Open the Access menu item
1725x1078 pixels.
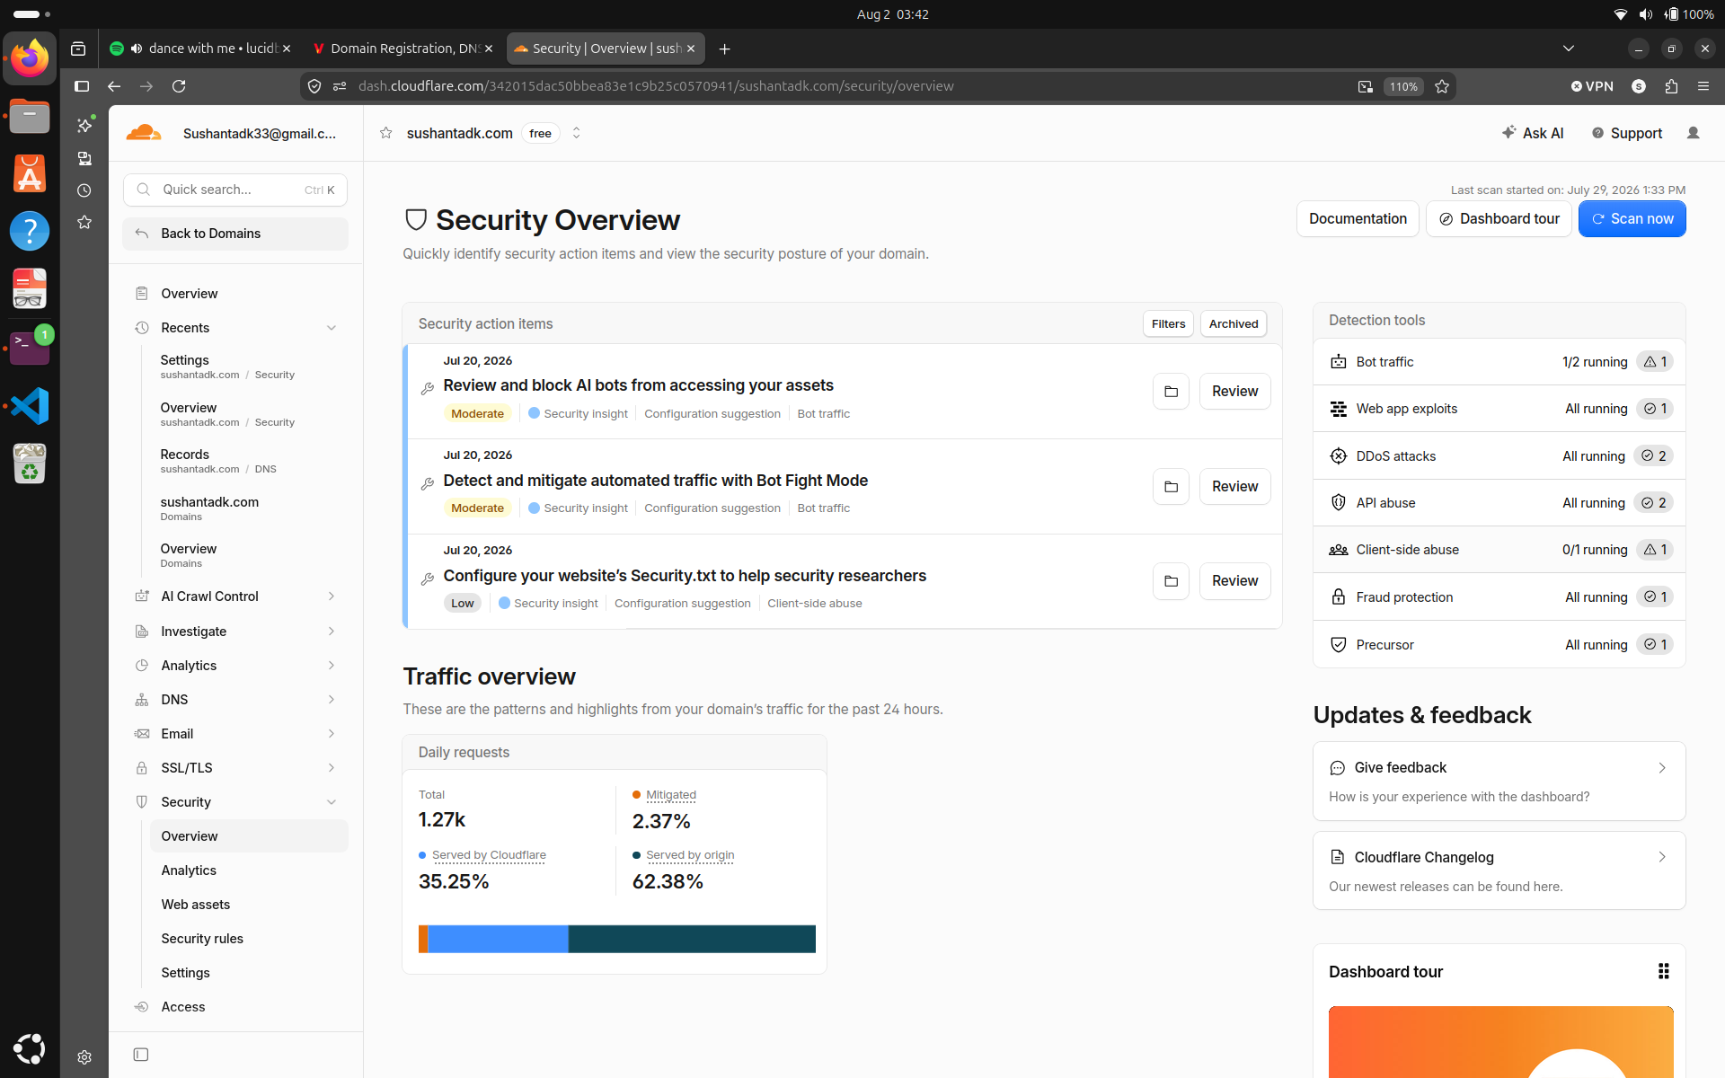pyautogui.click(x=183, y=1007)
